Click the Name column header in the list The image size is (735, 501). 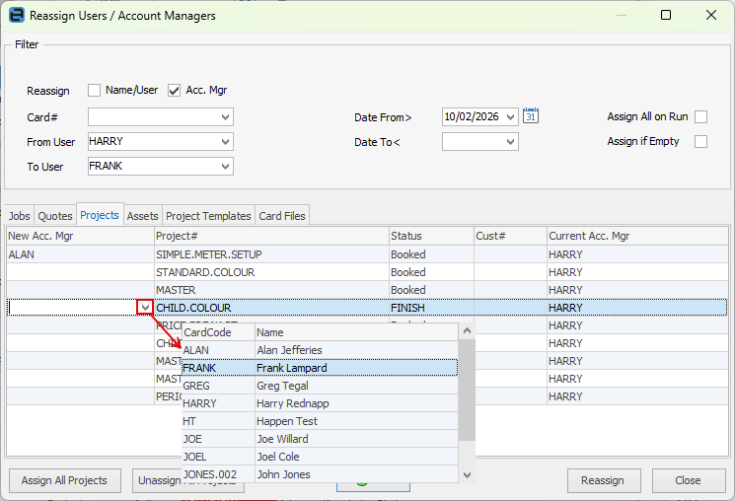click(x=356, y=332)
